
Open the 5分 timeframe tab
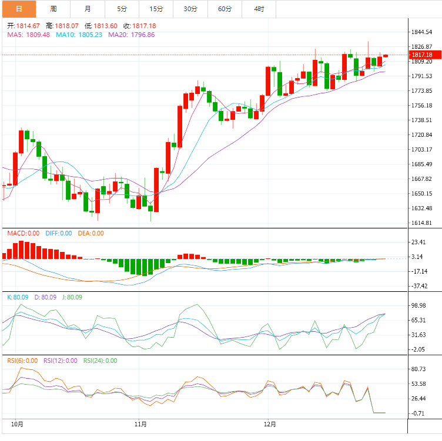click(x=122, y=9)
